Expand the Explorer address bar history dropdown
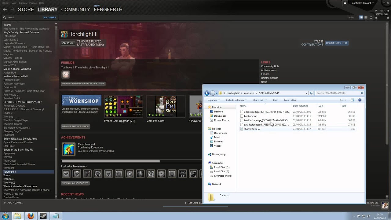The width and height of the screenshot is (391, 220). pos(306,93)
